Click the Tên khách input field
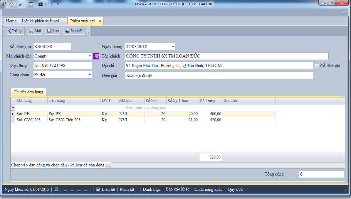 (x=226, y=56)
